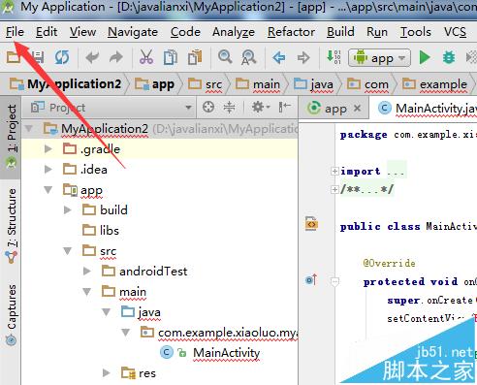
Task: Click the Forward navigation arrow
Action: (x=303, y=58)
